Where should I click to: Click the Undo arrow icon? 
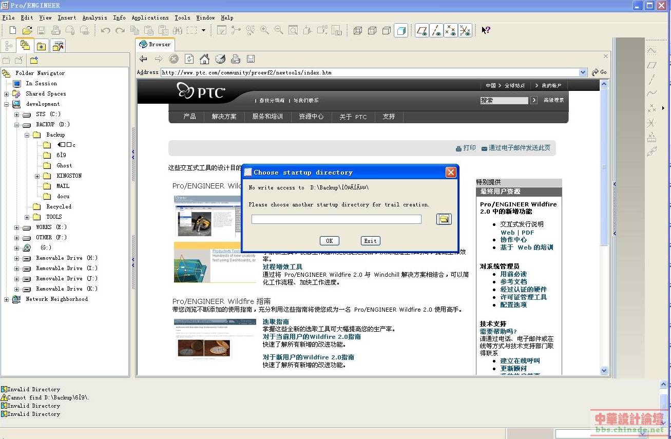106,30
